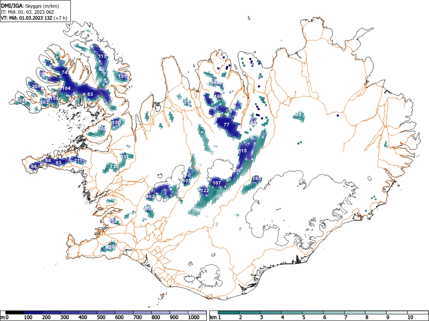Select the '162' visibility value
The width and height of the screenshot is (429, 321).
pyautogui.click(x=150, y=196)
